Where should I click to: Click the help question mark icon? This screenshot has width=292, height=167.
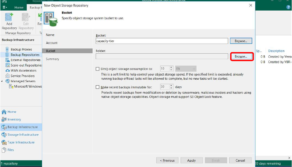coord(288,8)
